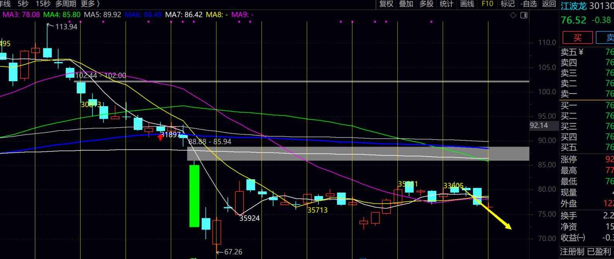Toggle 自选 watchlist for this stock
Image resolution: width=614 pixels, height=259 pixels.
click(528, 4)
